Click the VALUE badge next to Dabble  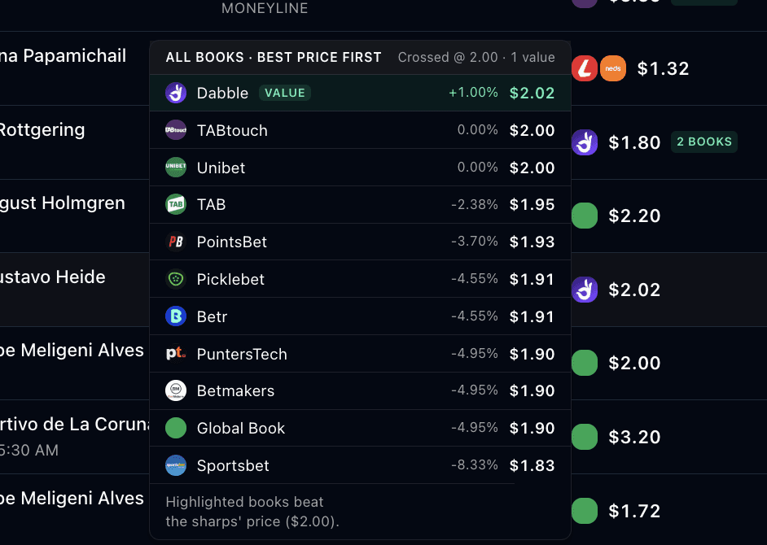pyautogui.click(x=285, y=93)
